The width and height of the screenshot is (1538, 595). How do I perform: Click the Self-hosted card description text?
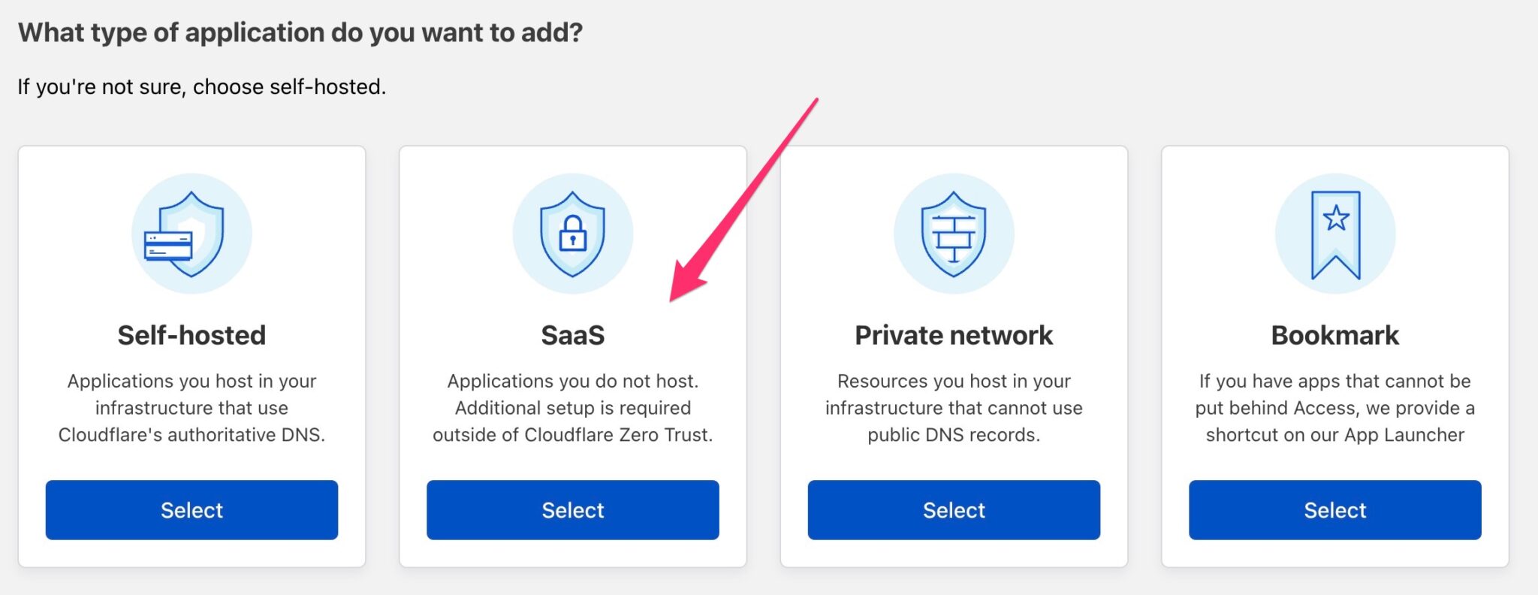point(191,408)
